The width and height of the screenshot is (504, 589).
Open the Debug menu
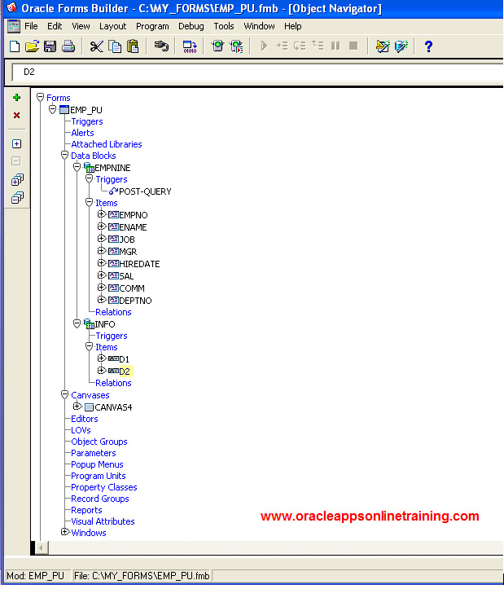(191, 26)
